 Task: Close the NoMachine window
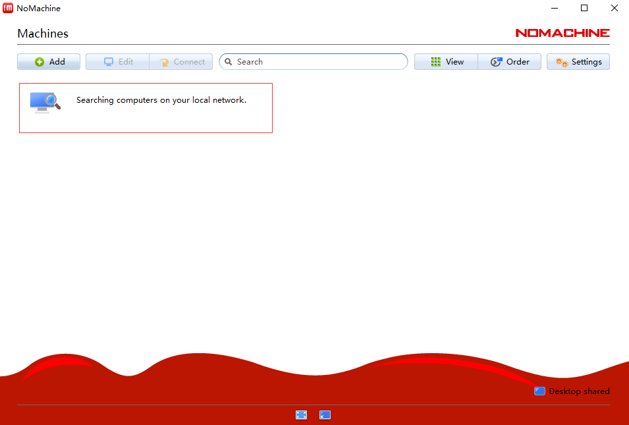(x=614, y=8)
